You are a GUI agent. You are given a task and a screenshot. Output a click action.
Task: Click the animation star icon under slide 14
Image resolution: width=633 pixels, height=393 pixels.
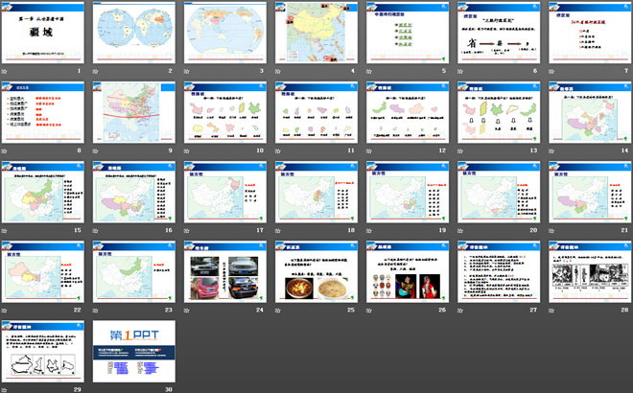551,151
